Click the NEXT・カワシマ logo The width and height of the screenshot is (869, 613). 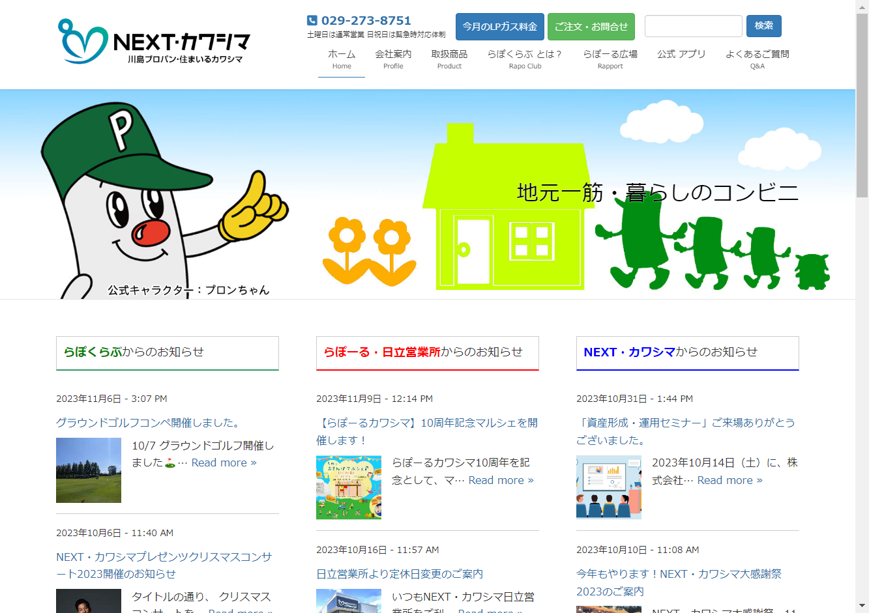click(154, 42)
